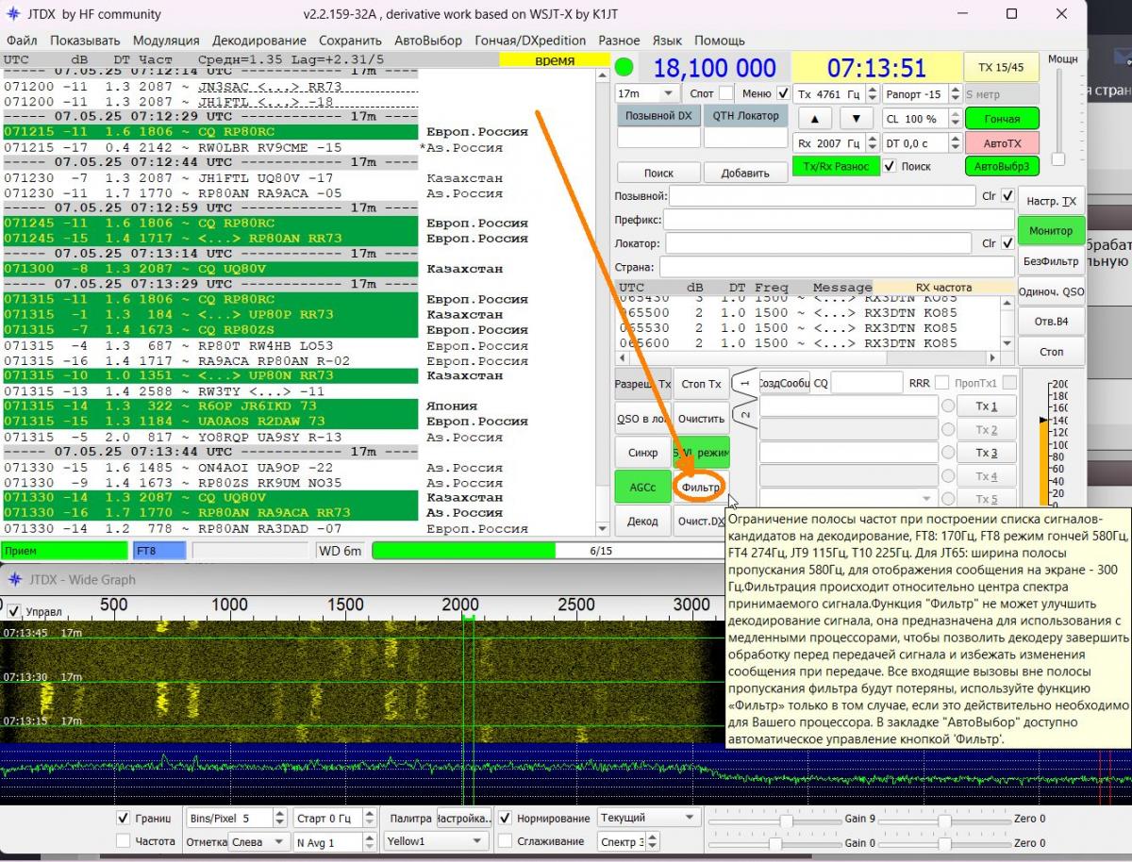Open the АвтоВыбор menu
This screenshot has width=1132, height=862.
[427, 41]
